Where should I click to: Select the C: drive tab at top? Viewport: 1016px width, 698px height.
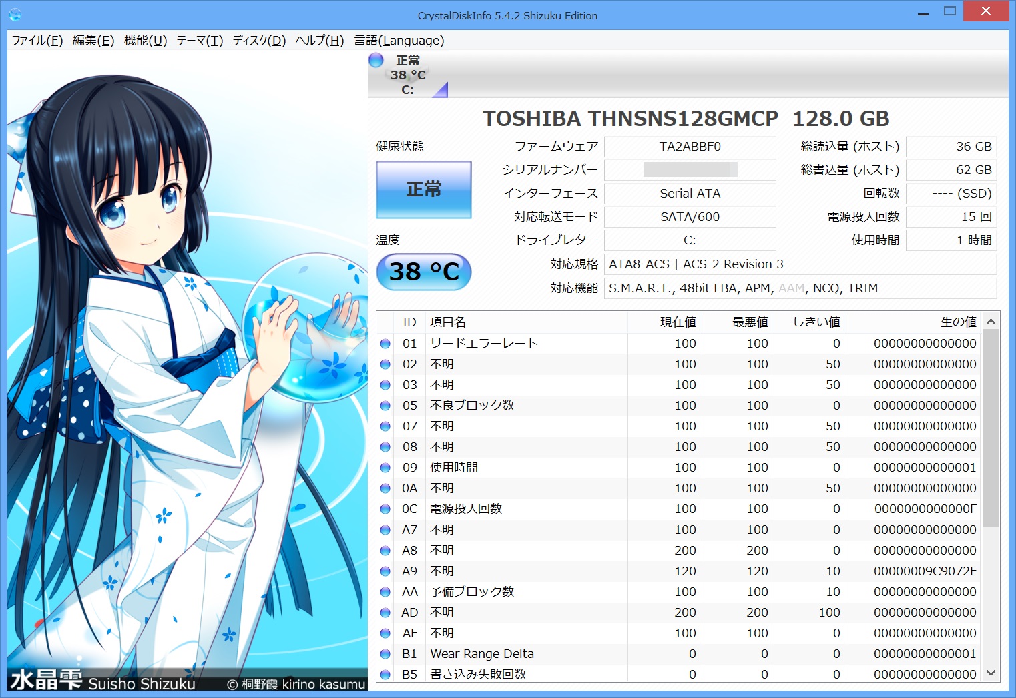(x=408, y=75)
